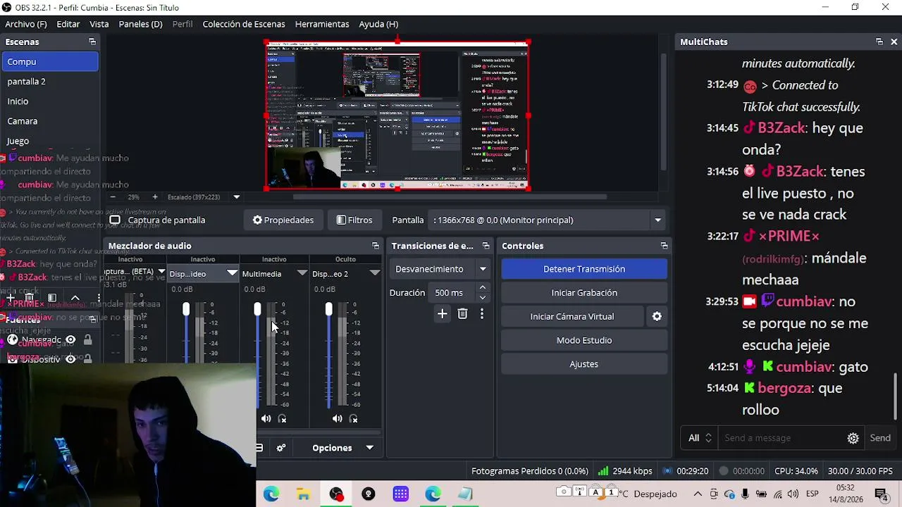902x507 pixels.
Task: Toggle monitoring for Multimedia channel
Action: (x=283, y=419)
